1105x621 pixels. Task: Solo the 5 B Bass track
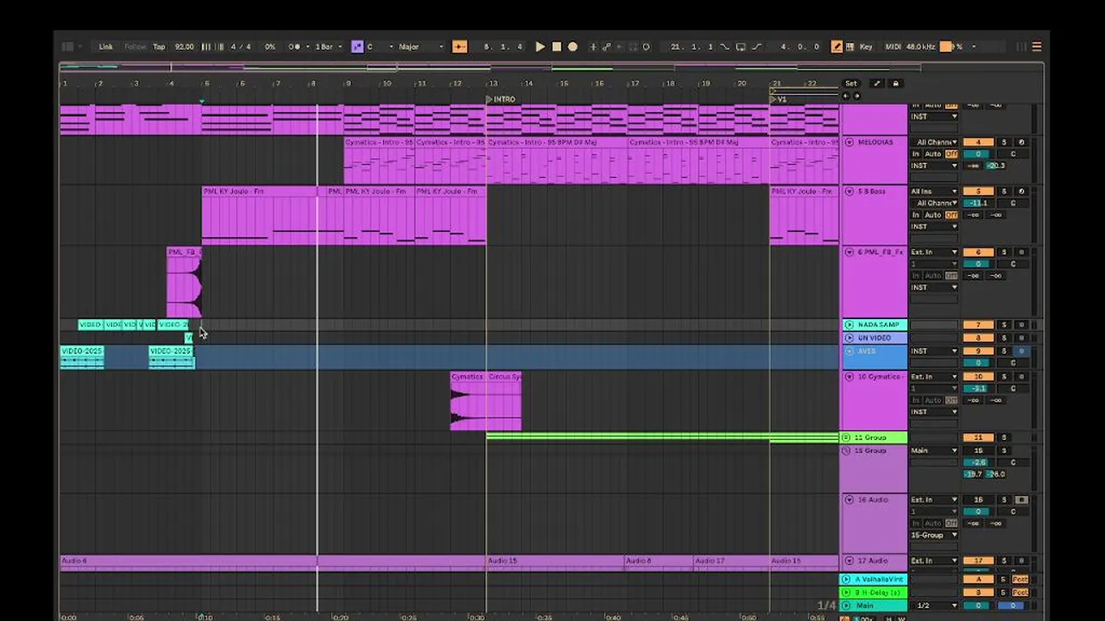click(x=1004, y=191)
